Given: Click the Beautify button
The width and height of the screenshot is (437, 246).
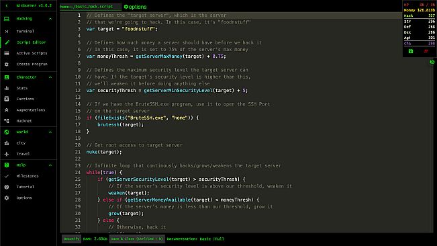Looking at the screenshot, I should 71,239.
